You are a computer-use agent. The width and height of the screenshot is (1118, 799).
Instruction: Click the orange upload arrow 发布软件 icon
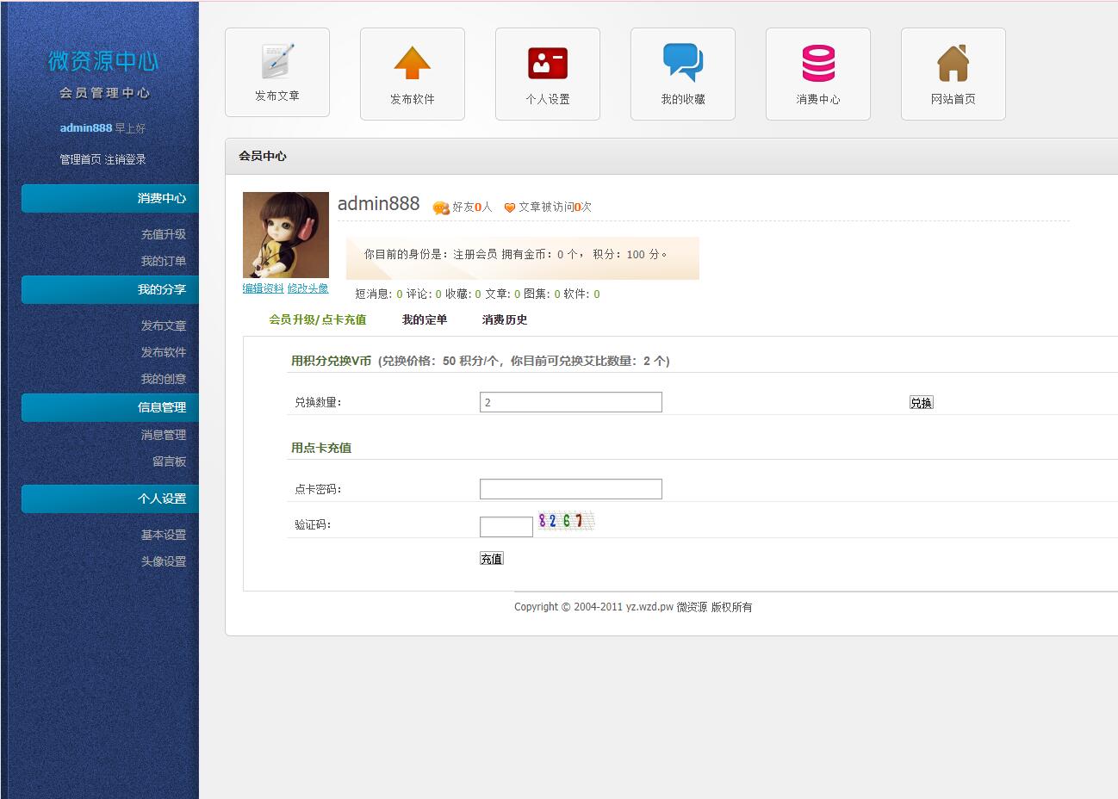click(412, 64)
